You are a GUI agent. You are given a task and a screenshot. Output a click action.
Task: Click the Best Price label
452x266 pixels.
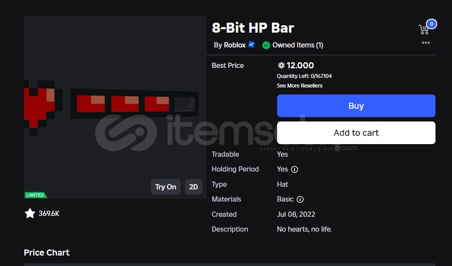(x=228, y=65)
